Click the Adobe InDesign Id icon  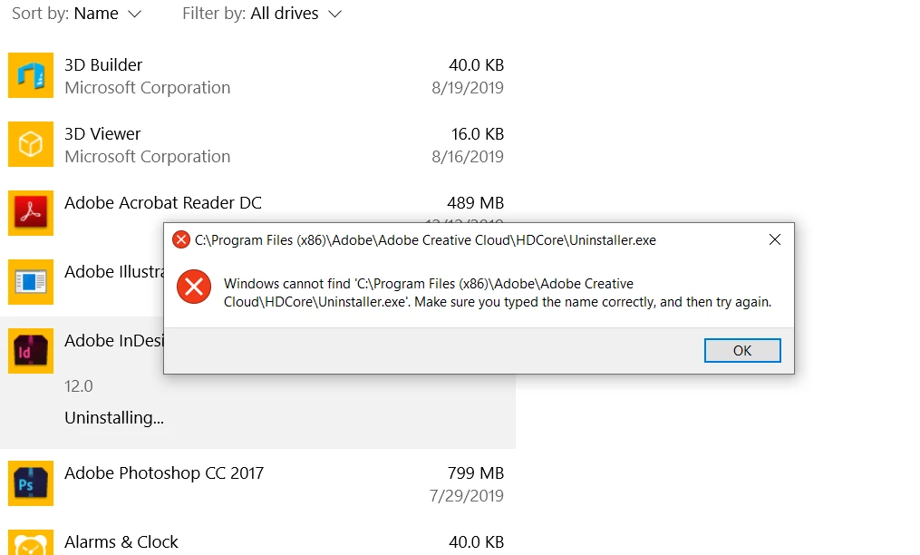(31, 351)
